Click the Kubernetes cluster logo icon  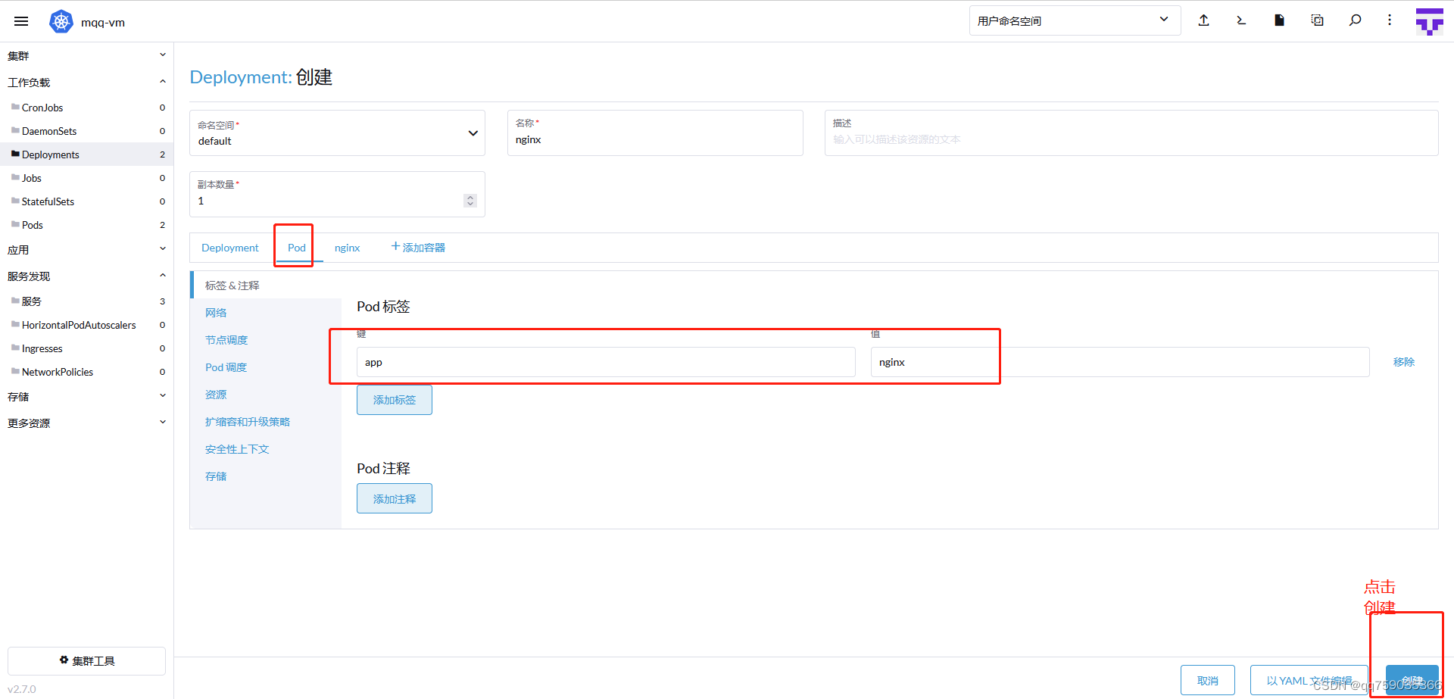pyautogui.click(x=61, y=21)
